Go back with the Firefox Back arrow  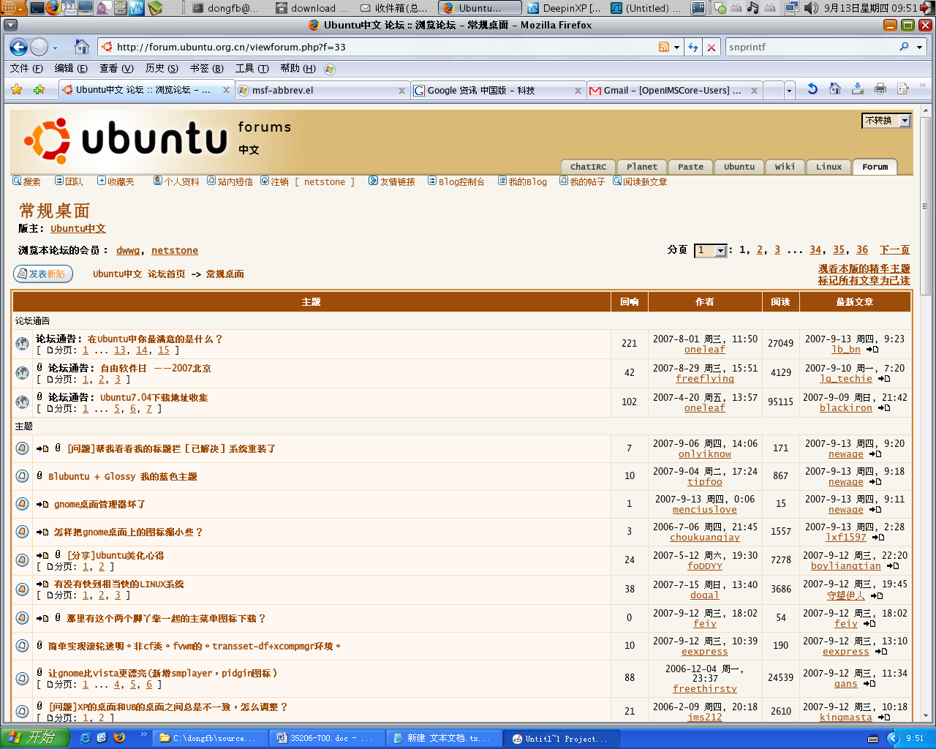(x=18, y=47)
